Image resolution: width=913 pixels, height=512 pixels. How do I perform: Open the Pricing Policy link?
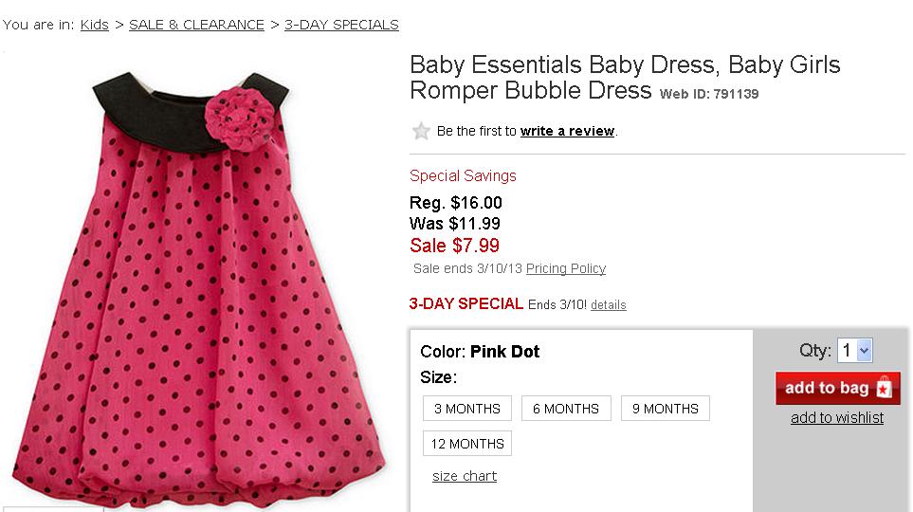point(566,268)
